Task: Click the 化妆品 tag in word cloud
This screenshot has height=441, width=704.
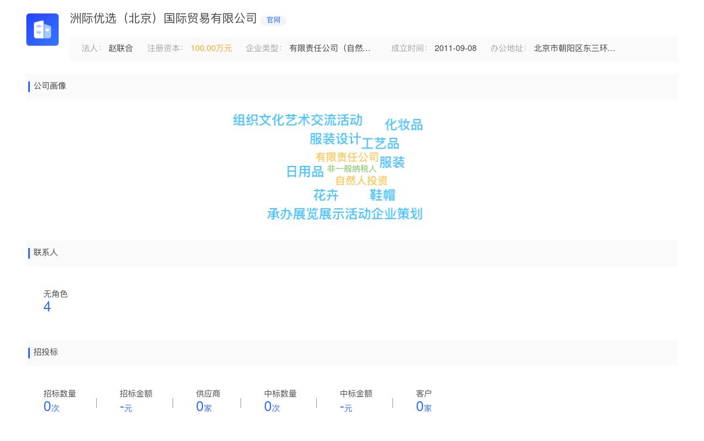Action: pyautogui.click(x=405, y=124)
